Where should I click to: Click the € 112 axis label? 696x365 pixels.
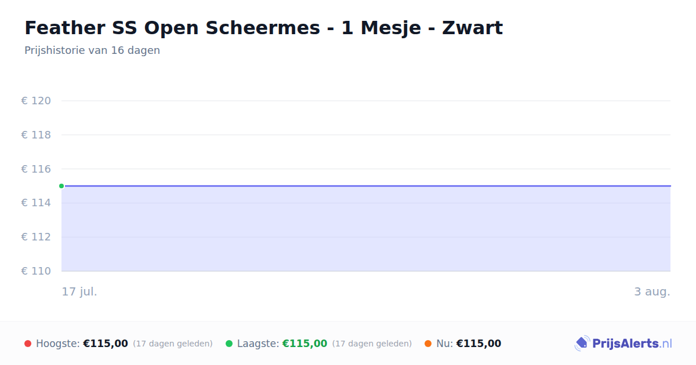pyautogui.click(x=36, y=237)
